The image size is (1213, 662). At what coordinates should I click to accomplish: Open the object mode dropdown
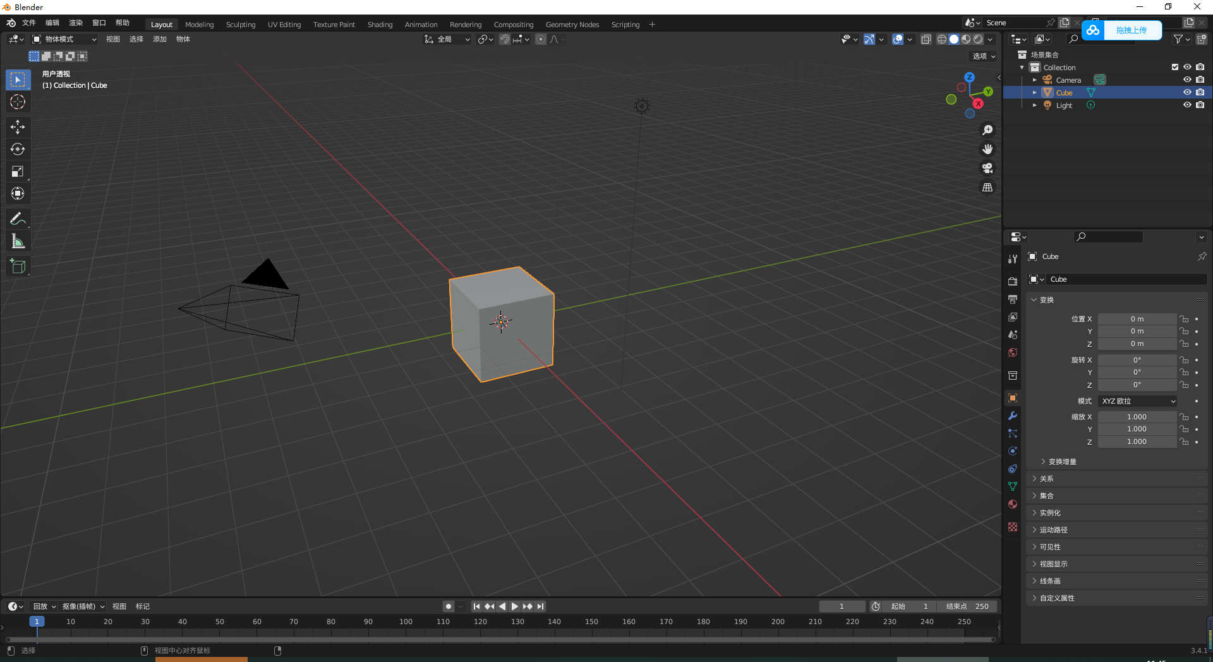click(x=64, y=39)
